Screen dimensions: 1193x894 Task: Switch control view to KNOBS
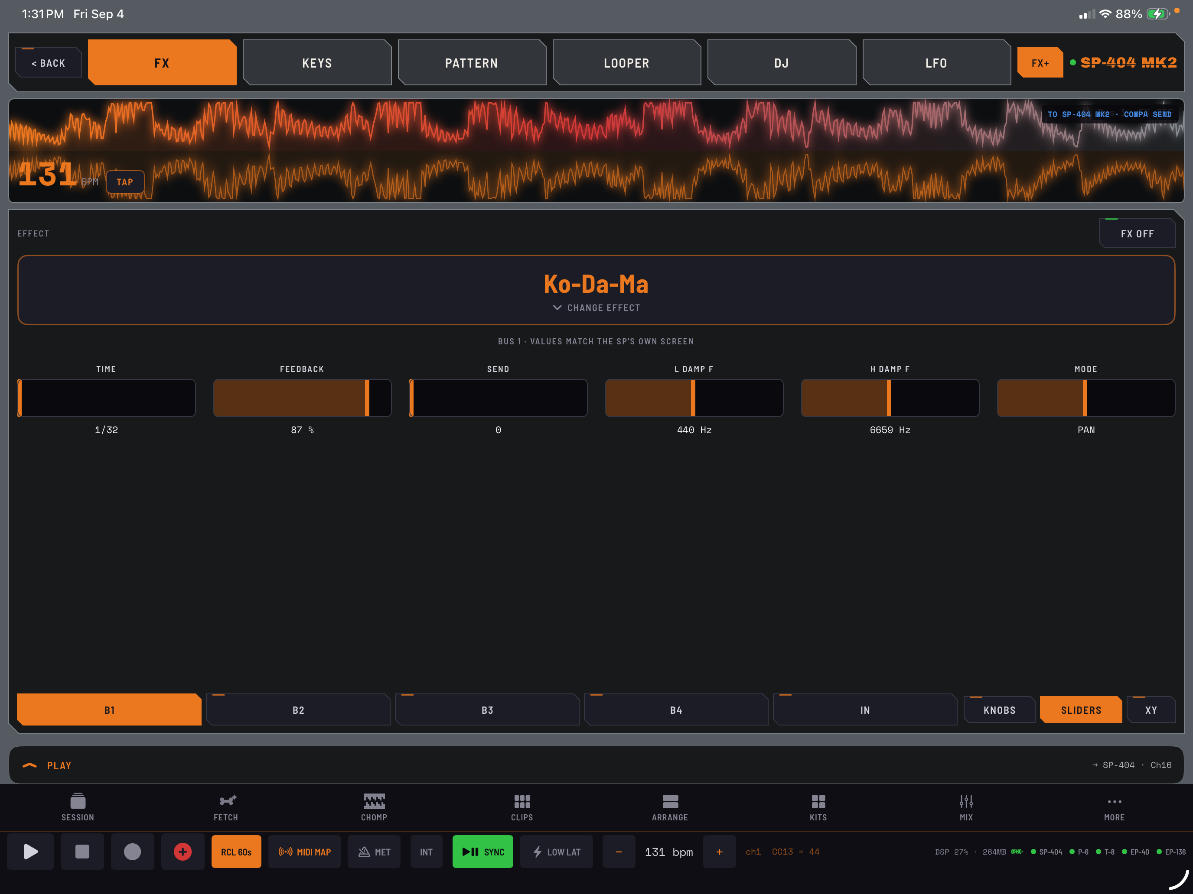tap(999, 710)
